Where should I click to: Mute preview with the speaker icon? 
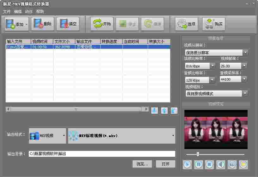point(221,164)
